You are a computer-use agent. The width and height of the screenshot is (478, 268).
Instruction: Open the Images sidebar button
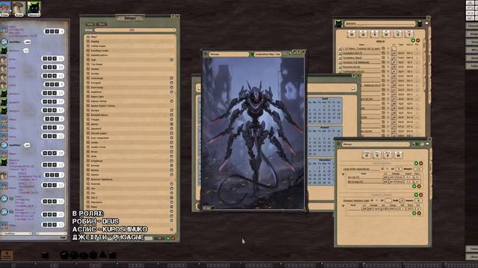pos(472,34)
